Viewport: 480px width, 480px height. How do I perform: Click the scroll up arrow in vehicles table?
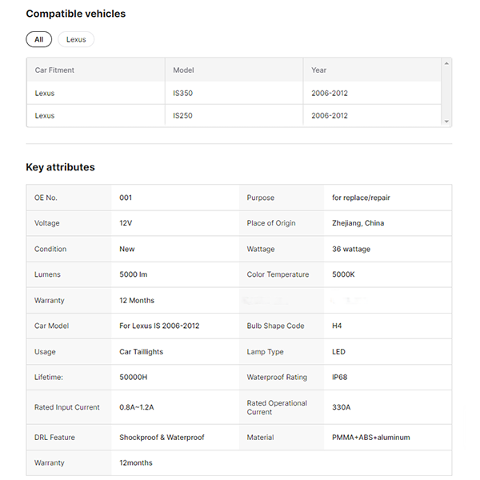[446, 62]
